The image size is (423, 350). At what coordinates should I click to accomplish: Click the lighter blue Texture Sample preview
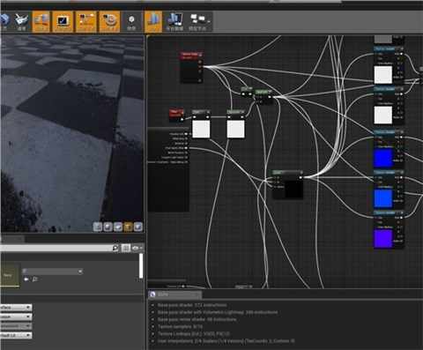(x=383, y=198)
